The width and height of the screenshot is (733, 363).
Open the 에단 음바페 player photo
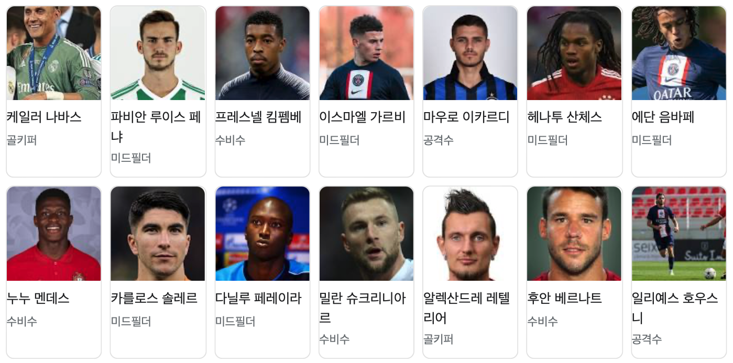pyautogui.click(x=679, y=53)
